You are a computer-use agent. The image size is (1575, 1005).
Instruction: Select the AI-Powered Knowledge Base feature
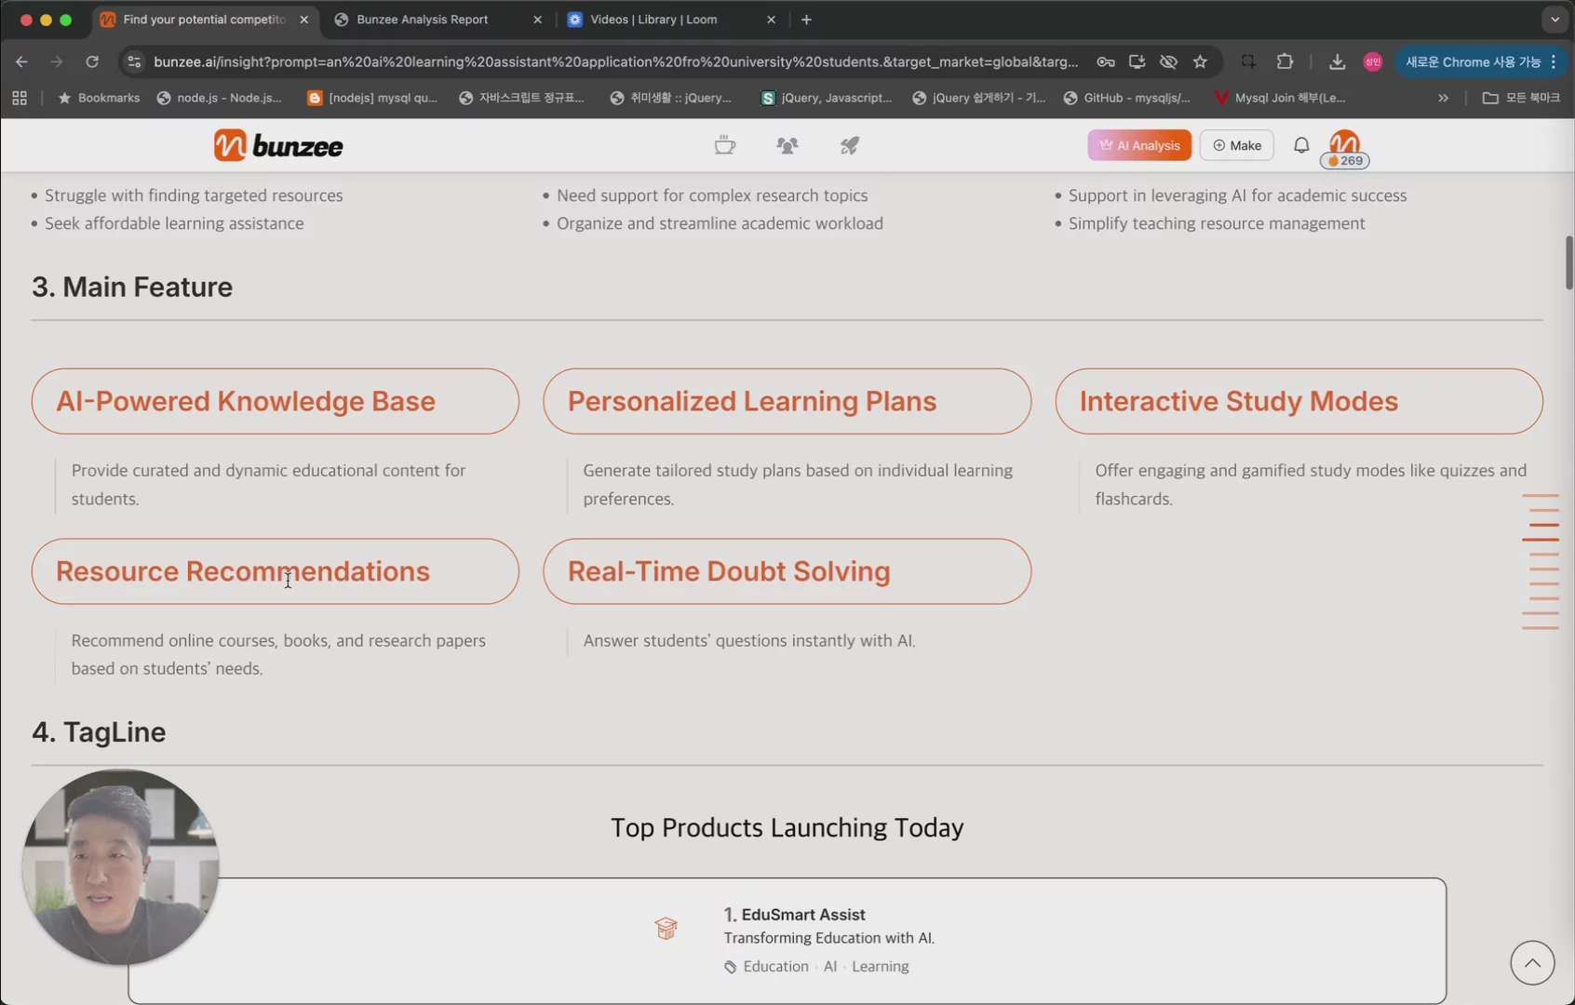click(x=275, y=401)
